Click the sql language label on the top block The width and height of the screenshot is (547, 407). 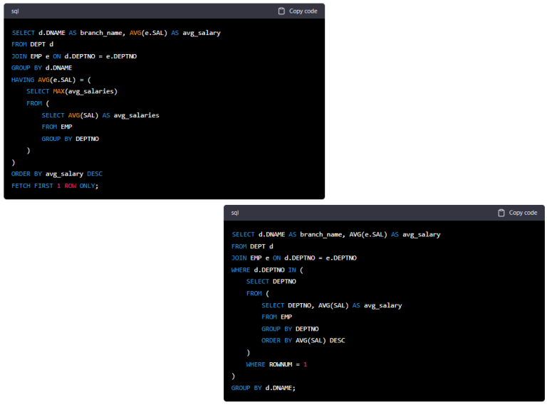[15, 11]
